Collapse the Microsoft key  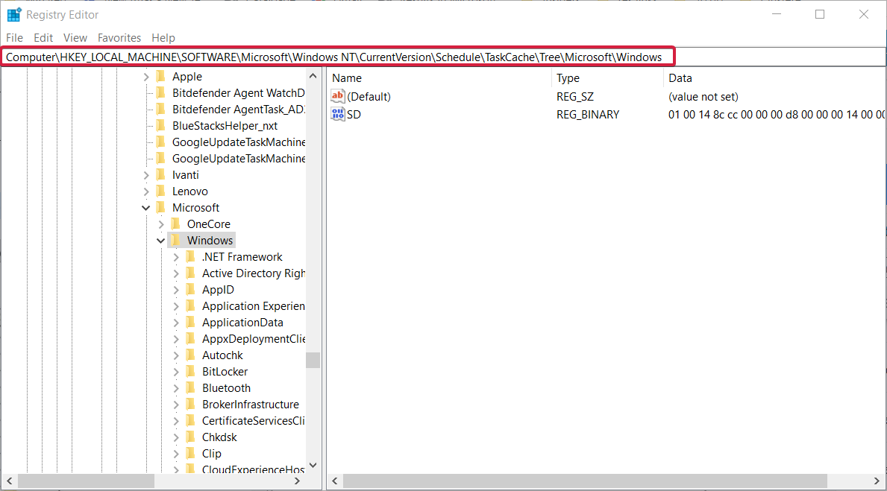[x=146, y=208]
